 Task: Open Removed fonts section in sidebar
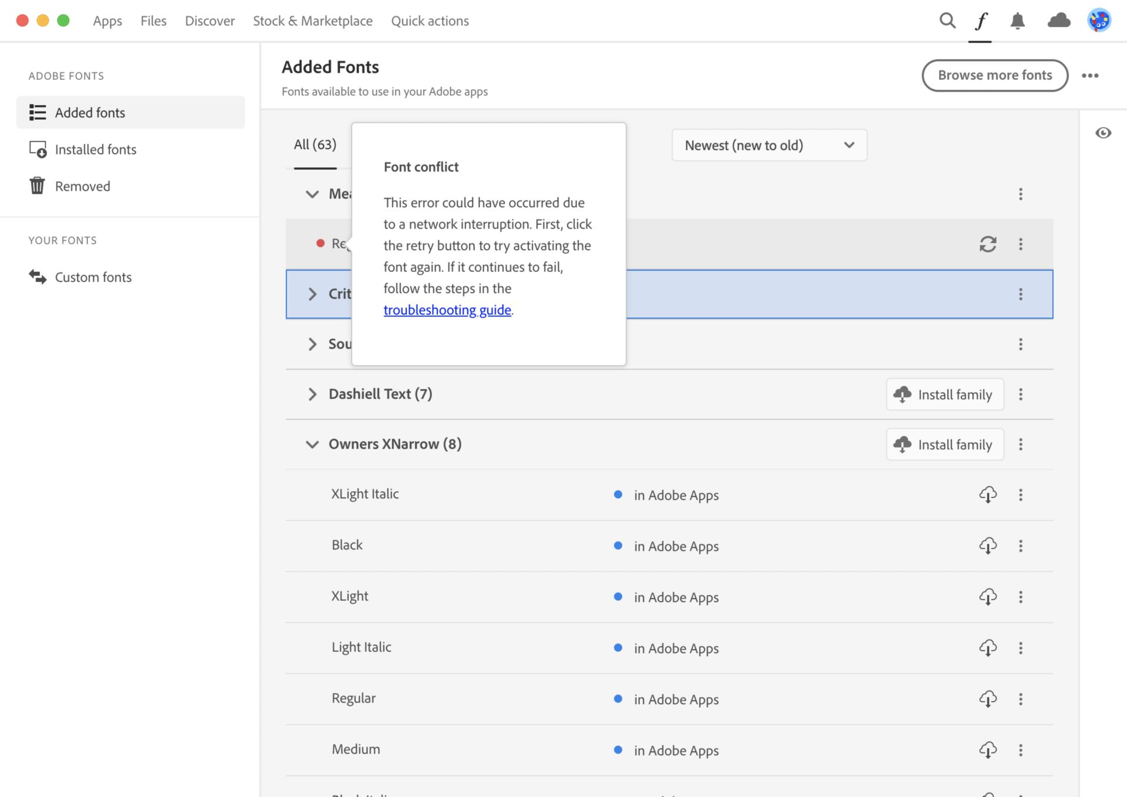tap(82, 184)
